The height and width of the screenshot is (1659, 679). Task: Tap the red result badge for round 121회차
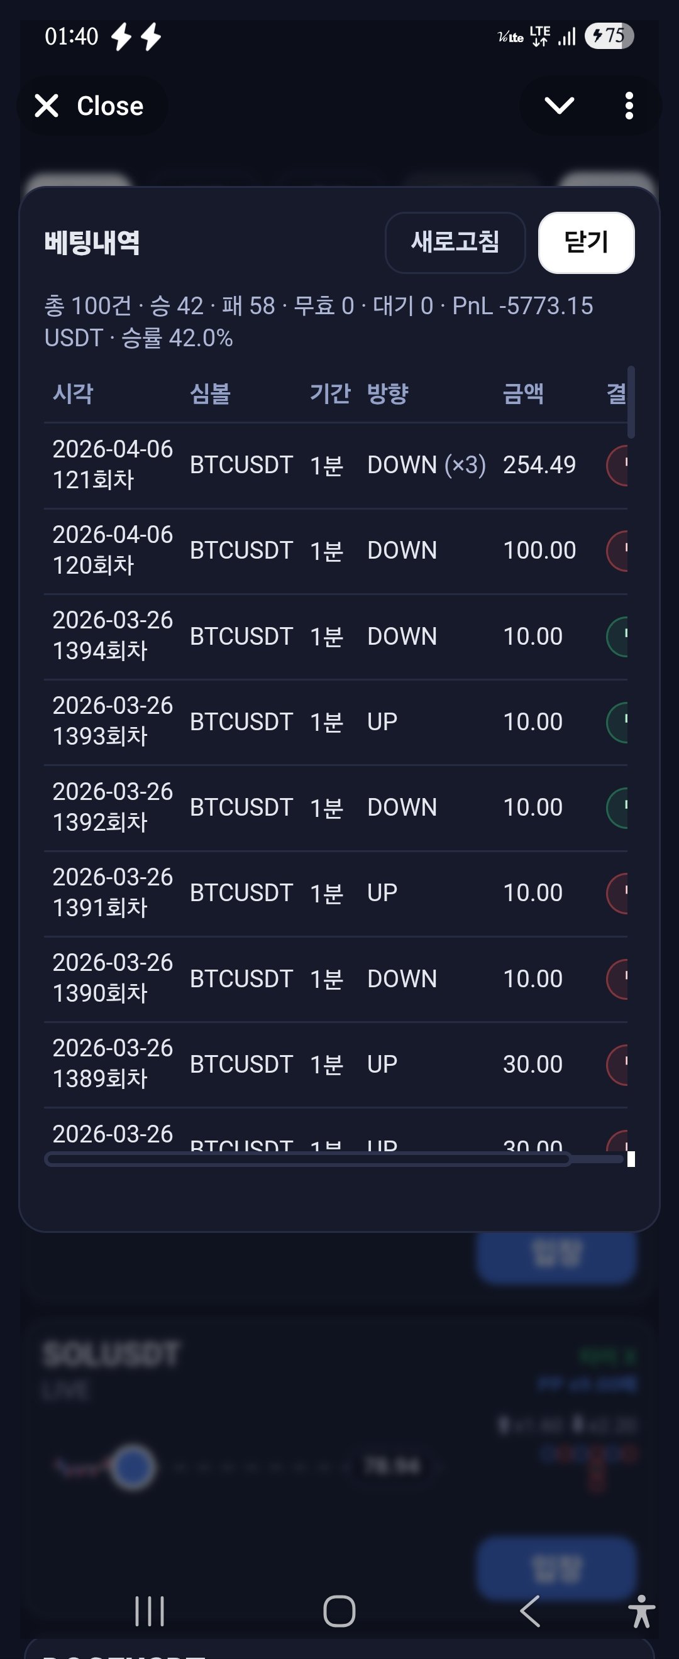pos(618,465)
